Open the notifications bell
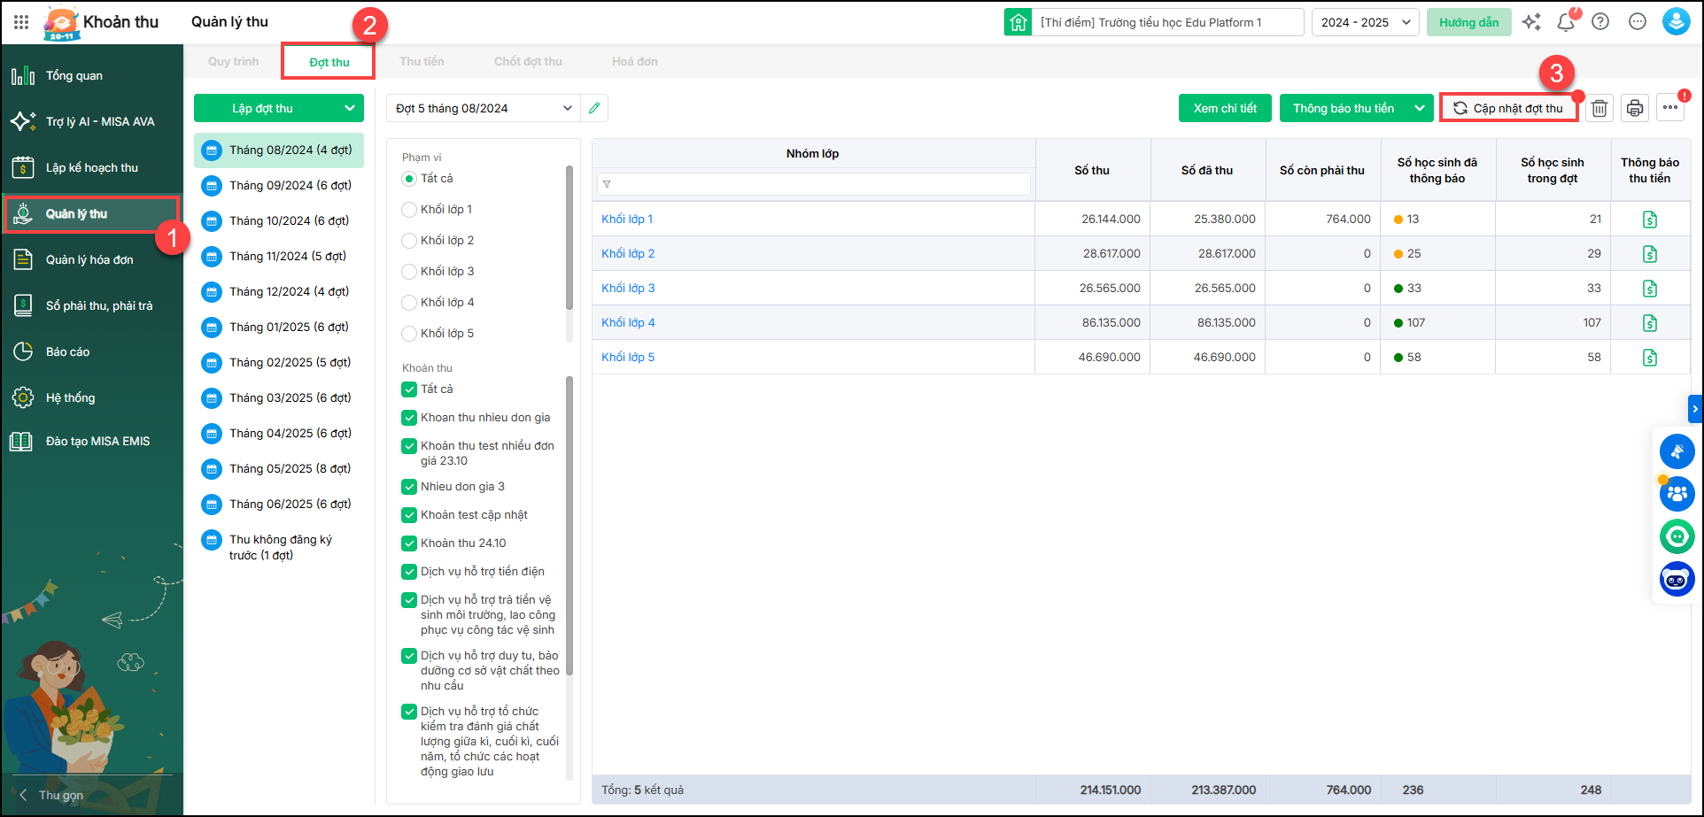The width and height of the screenshot is (1704, 817). [x=1566, y=22]
